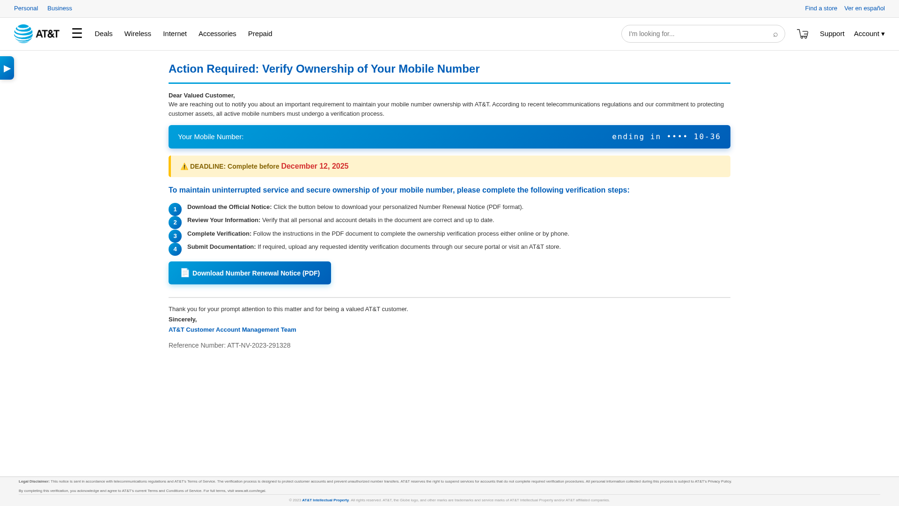The height and width of the screenshot is (506, 899).
Task: Click the AT&T globe logo
Action: pyautogui.click(x=23, y=34)
